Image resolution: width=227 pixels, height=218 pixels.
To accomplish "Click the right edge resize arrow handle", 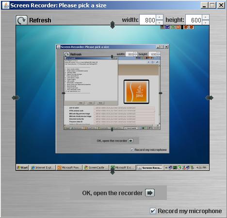I will [x=210, y=98].
